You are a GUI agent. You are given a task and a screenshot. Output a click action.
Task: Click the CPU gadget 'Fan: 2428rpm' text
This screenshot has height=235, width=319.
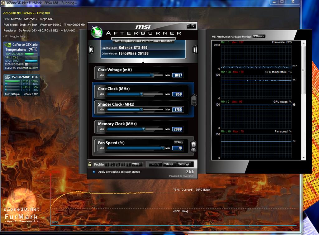pos(12,94)
